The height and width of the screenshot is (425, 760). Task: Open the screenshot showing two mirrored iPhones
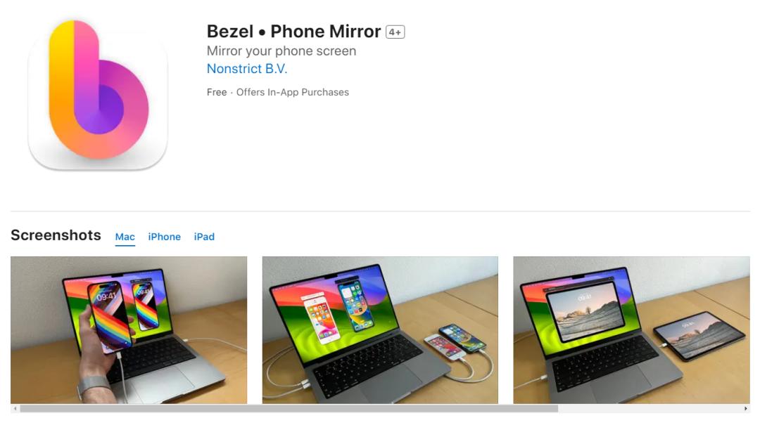coord(380,330)
